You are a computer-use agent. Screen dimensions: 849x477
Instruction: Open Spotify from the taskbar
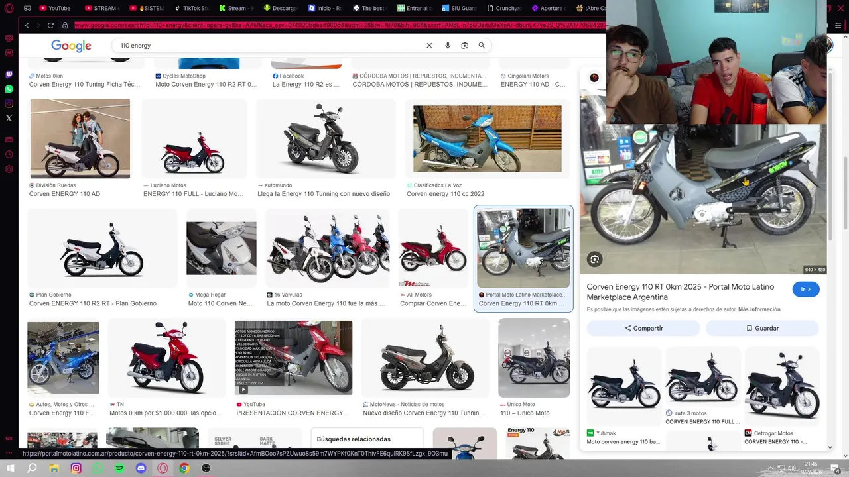[119, 468]
